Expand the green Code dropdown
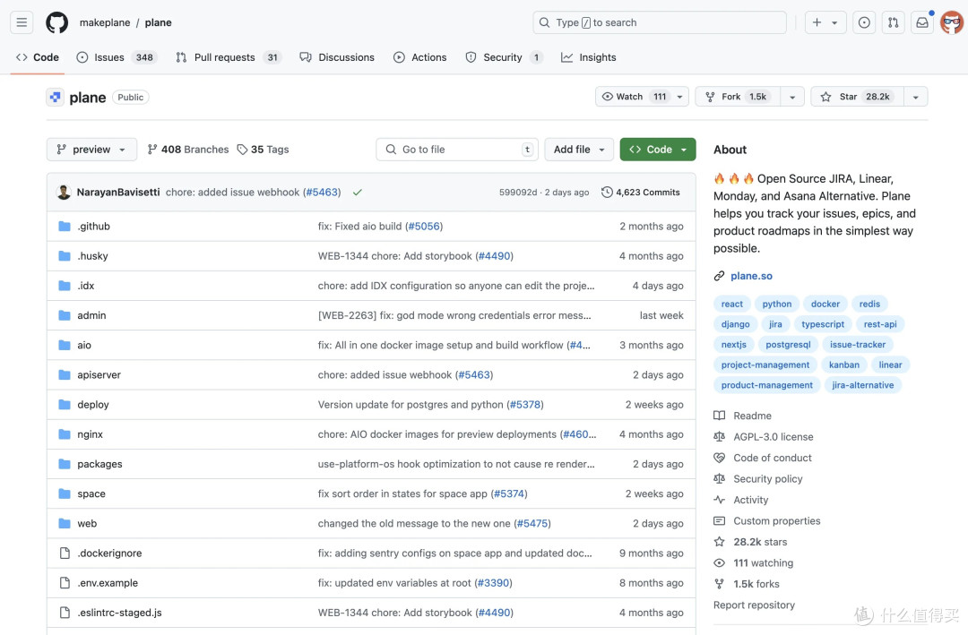This screenshot has width=968, height=635. tap(658, 150)
